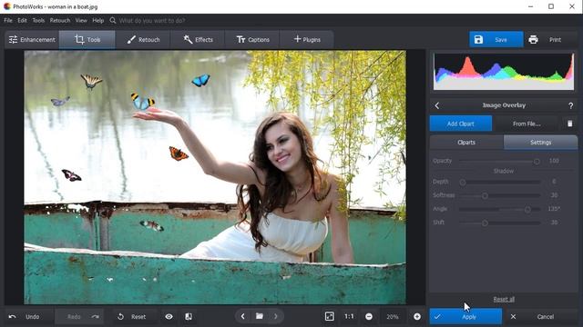The image size is (583, 327).
Task: Click the Print label
Action: pyautogui.click(x=555, y=40)
